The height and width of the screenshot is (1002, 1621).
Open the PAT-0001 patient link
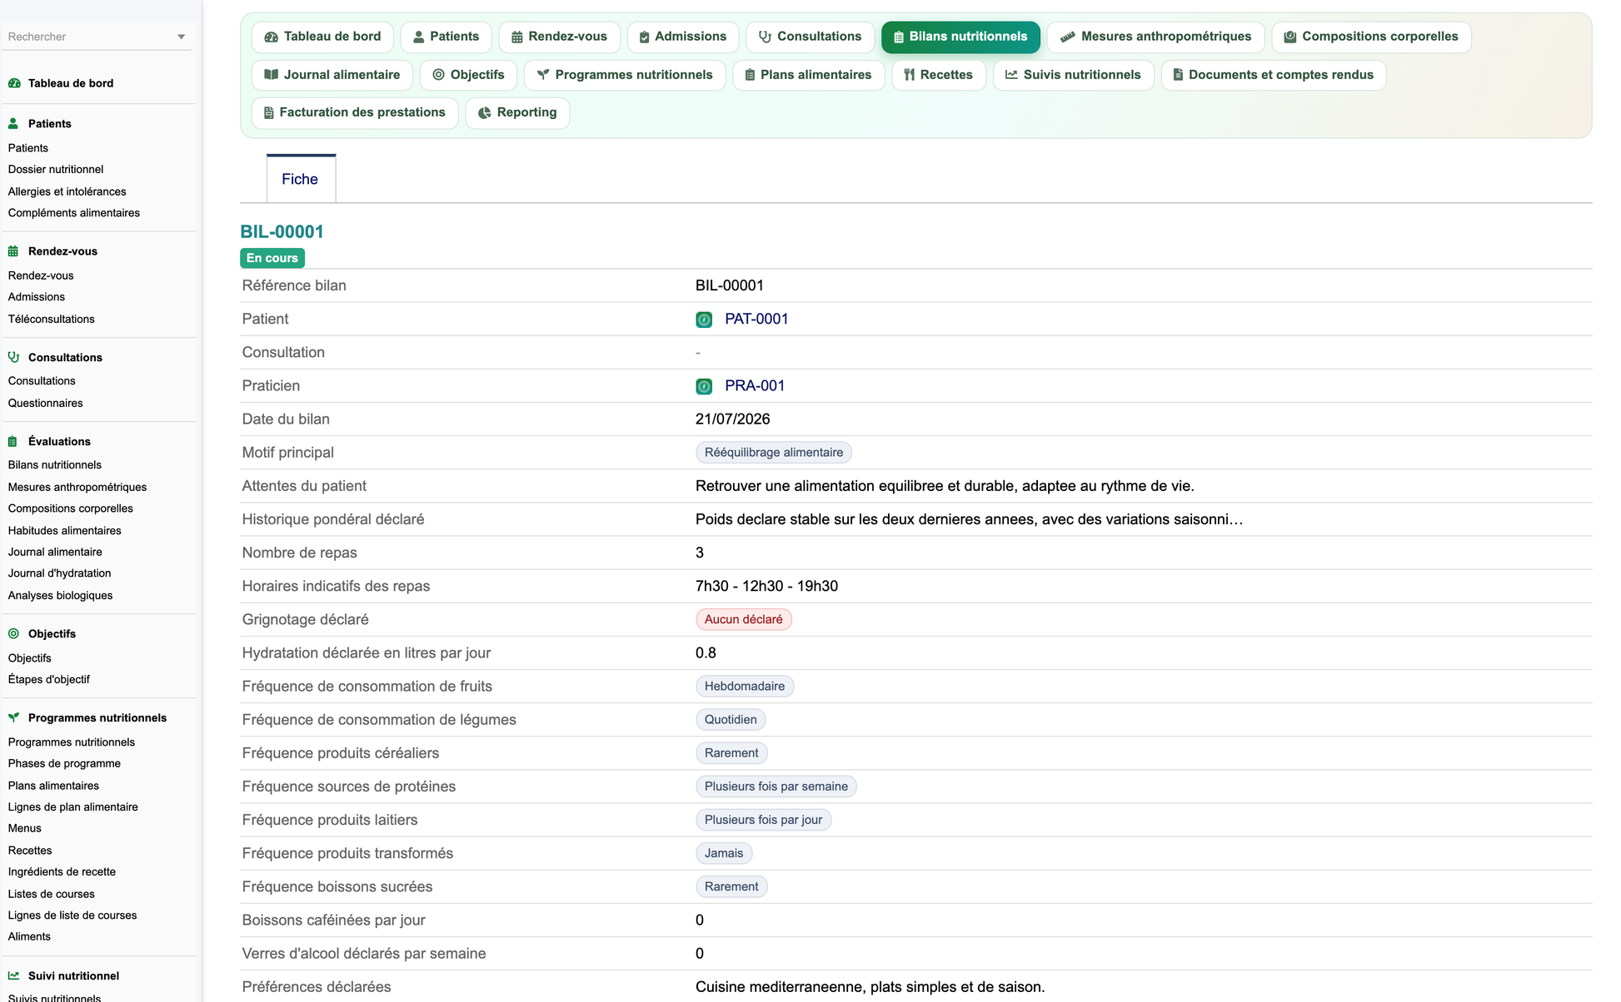click(756, 319)
